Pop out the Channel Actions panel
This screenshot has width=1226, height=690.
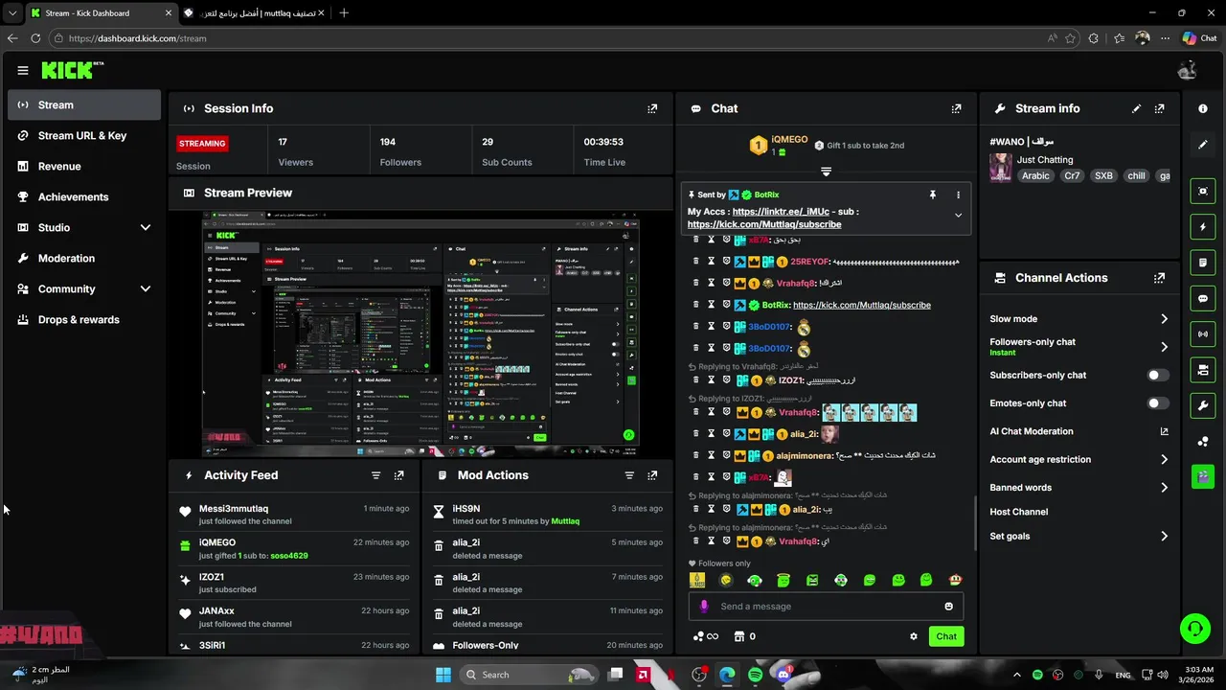(x=1160, y=278)
